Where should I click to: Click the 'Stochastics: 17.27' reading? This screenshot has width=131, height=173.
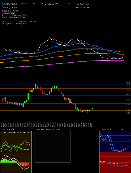[9, 13]
